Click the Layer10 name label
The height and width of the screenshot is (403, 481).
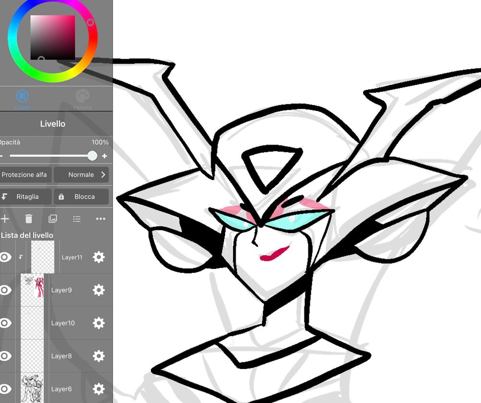pyautogui.click(x=63, y=323)
